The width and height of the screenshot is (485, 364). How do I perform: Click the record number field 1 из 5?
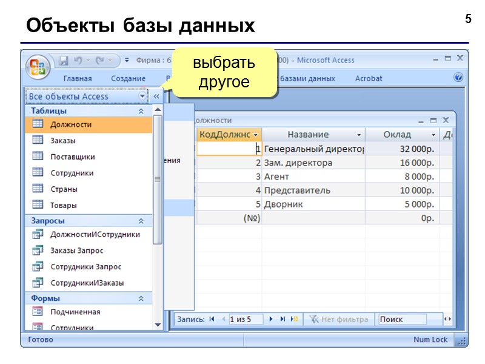tap(246, 319)
